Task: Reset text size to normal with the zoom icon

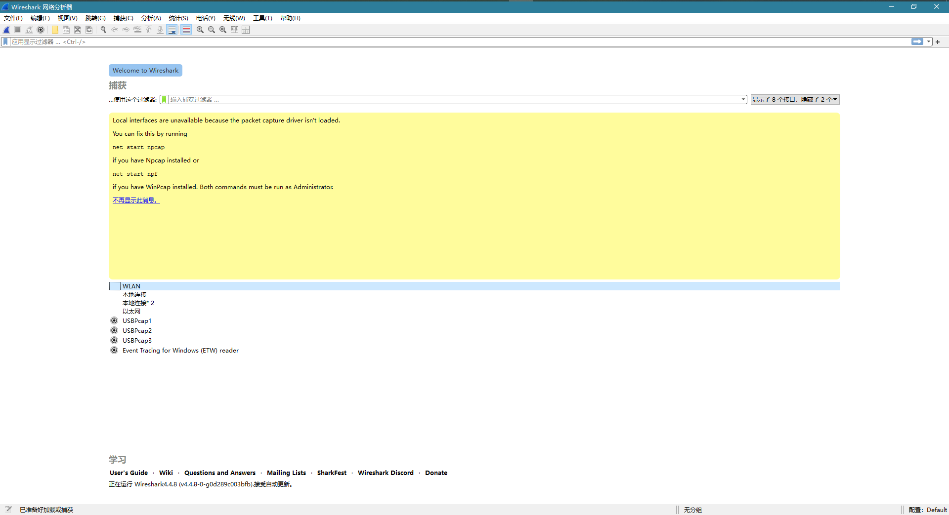Action: (223, 30)
